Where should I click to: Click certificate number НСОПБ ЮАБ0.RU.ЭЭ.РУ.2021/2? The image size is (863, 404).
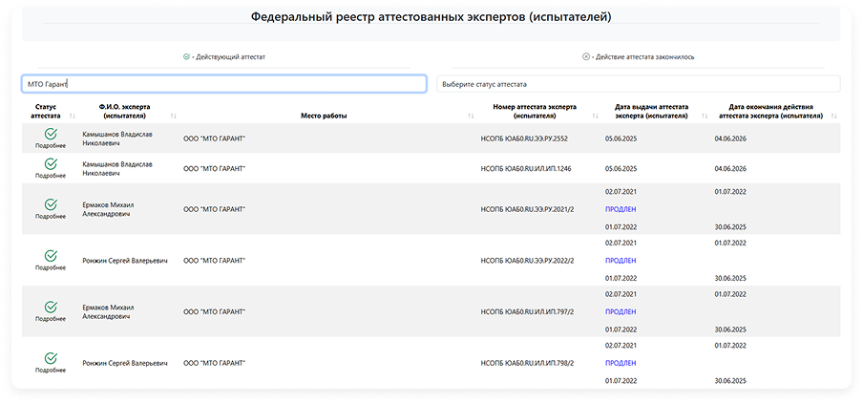(527, 209)
